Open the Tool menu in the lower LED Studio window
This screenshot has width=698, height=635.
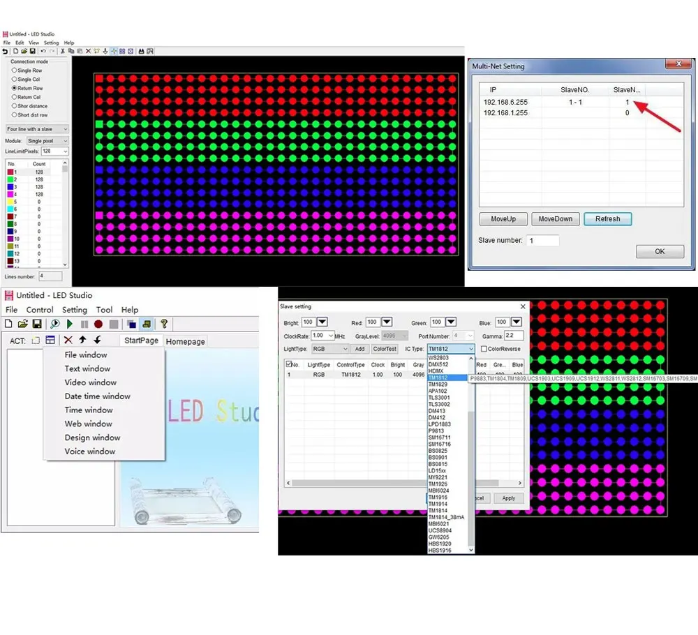(104, 310)
